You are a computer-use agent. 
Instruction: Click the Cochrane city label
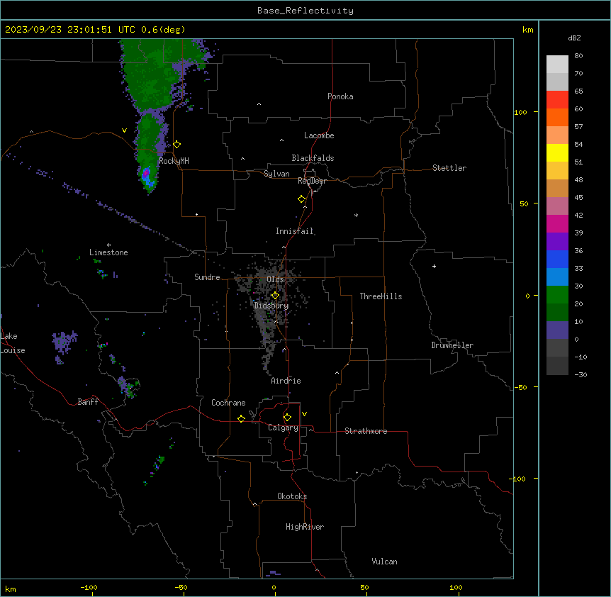click(x=228, y=403)
